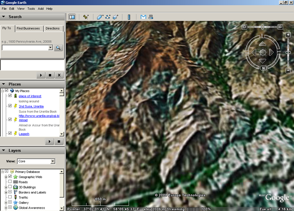This screenshot has height=211, width=294.
Task: Enable the Traffic layer checkbox
Action: [x=10, y=197]
